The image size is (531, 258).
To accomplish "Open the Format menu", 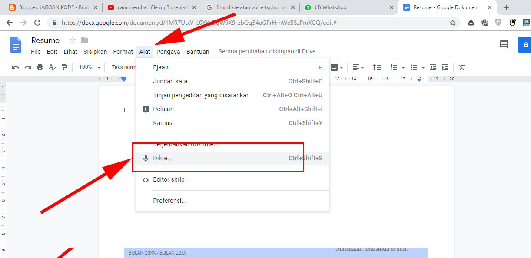I will (x=123, y=52).
